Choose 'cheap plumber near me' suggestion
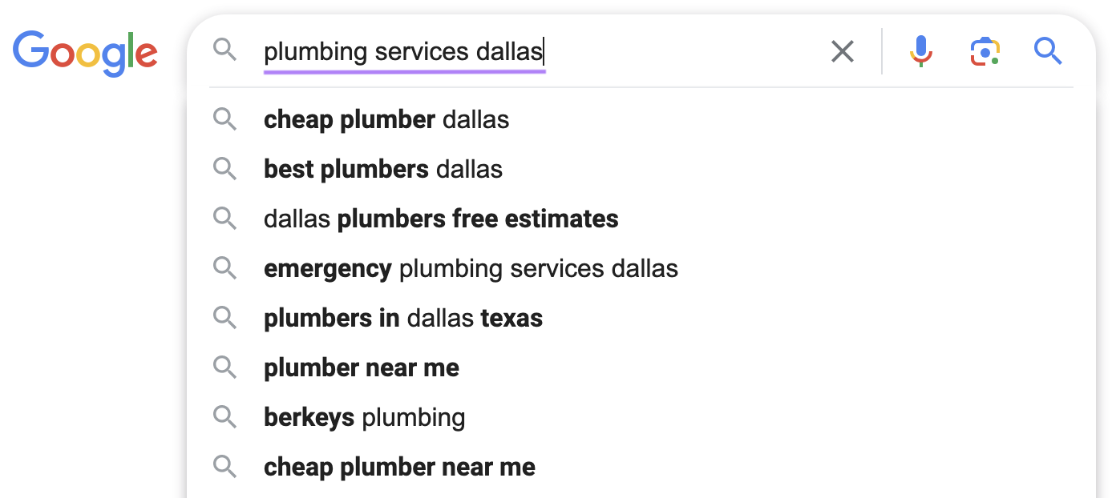Screen dimensions: 1116x498 click(399, 467)
